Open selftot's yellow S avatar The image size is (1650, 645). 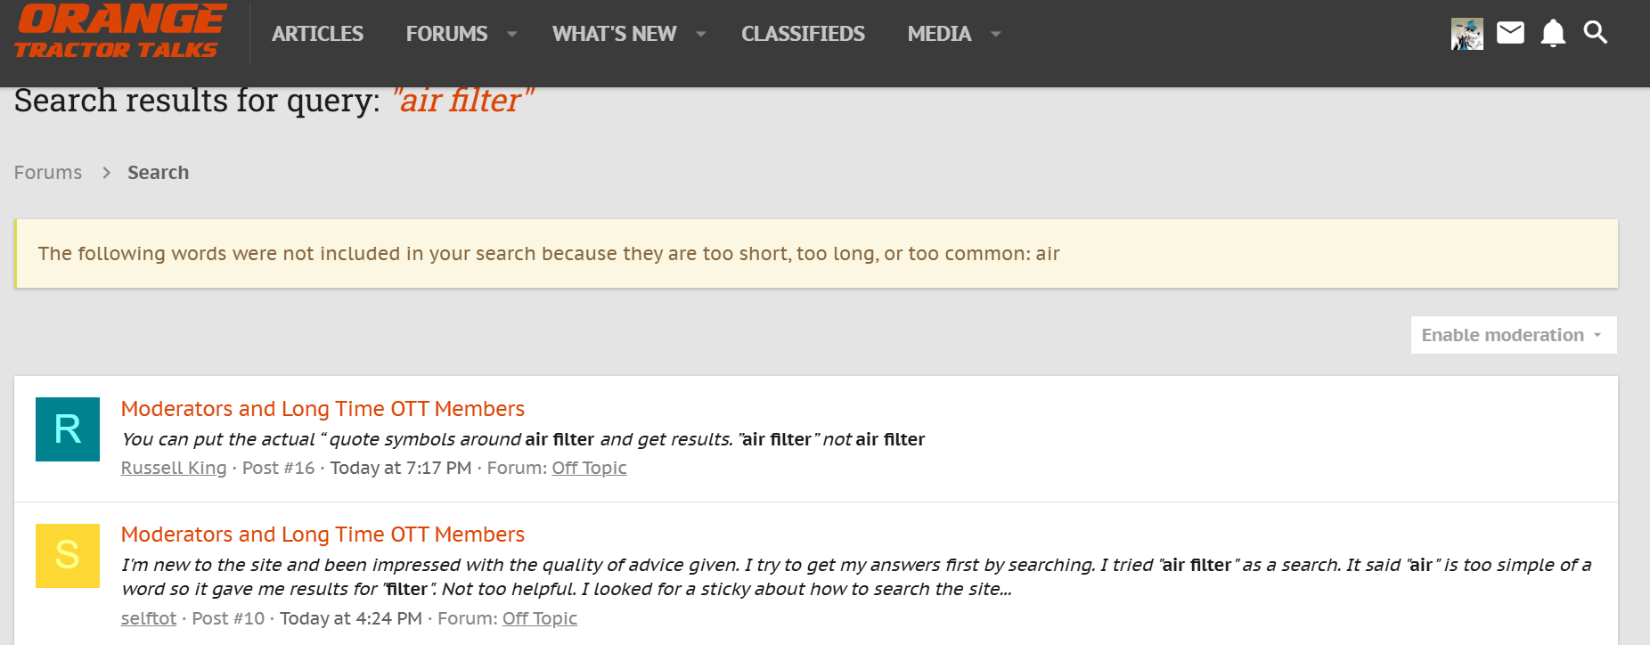[x=68, y=556]
